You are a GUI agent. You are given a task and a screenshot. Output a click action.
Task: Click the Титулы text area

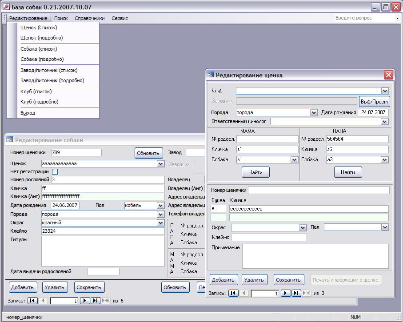[x=103, y=251]
